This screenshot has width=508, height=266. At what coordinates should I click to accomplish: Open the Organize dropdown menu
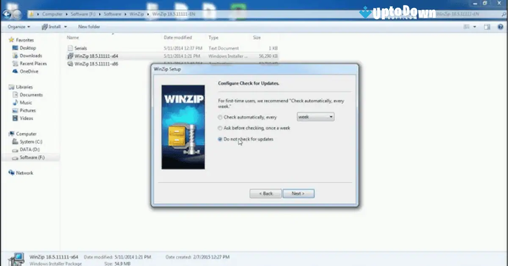(18, 26)
